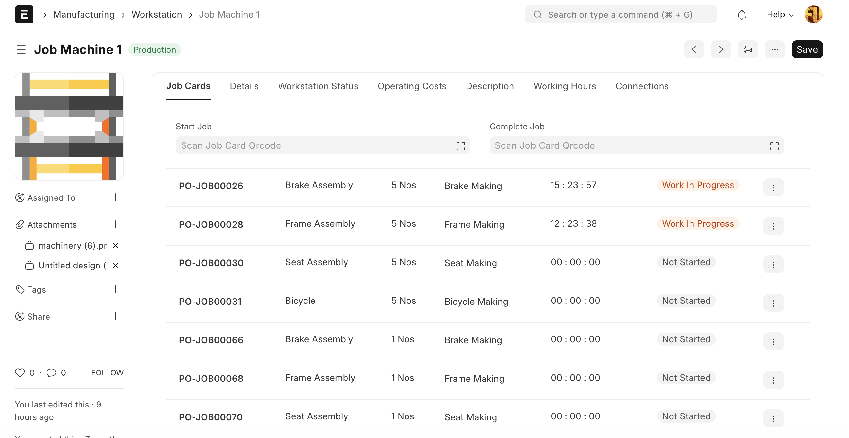Toggle the sidebar hamburger menu
This screenshot has height=438, width=849.
[21, 49]
